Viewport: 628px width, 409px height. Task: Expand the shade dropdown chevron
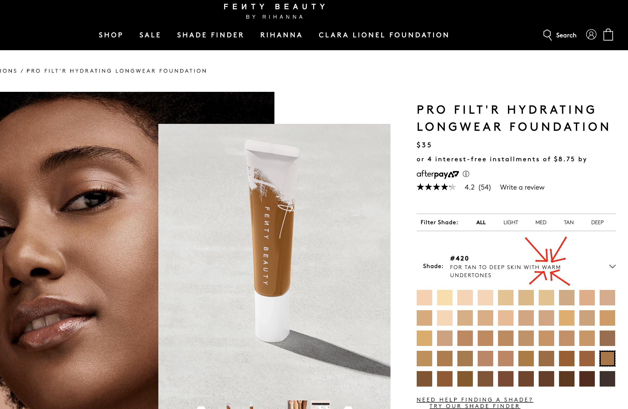click(612, 266)
